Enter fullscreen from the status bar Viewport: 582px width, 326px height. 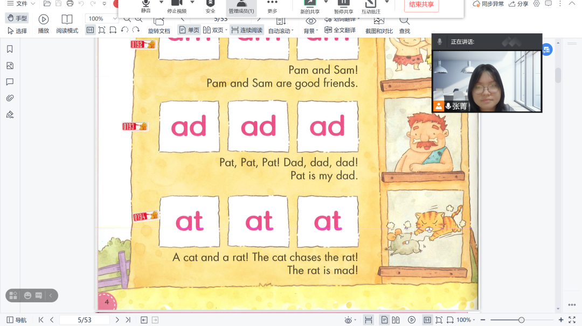pyautogui.click(x=572, y=320)
